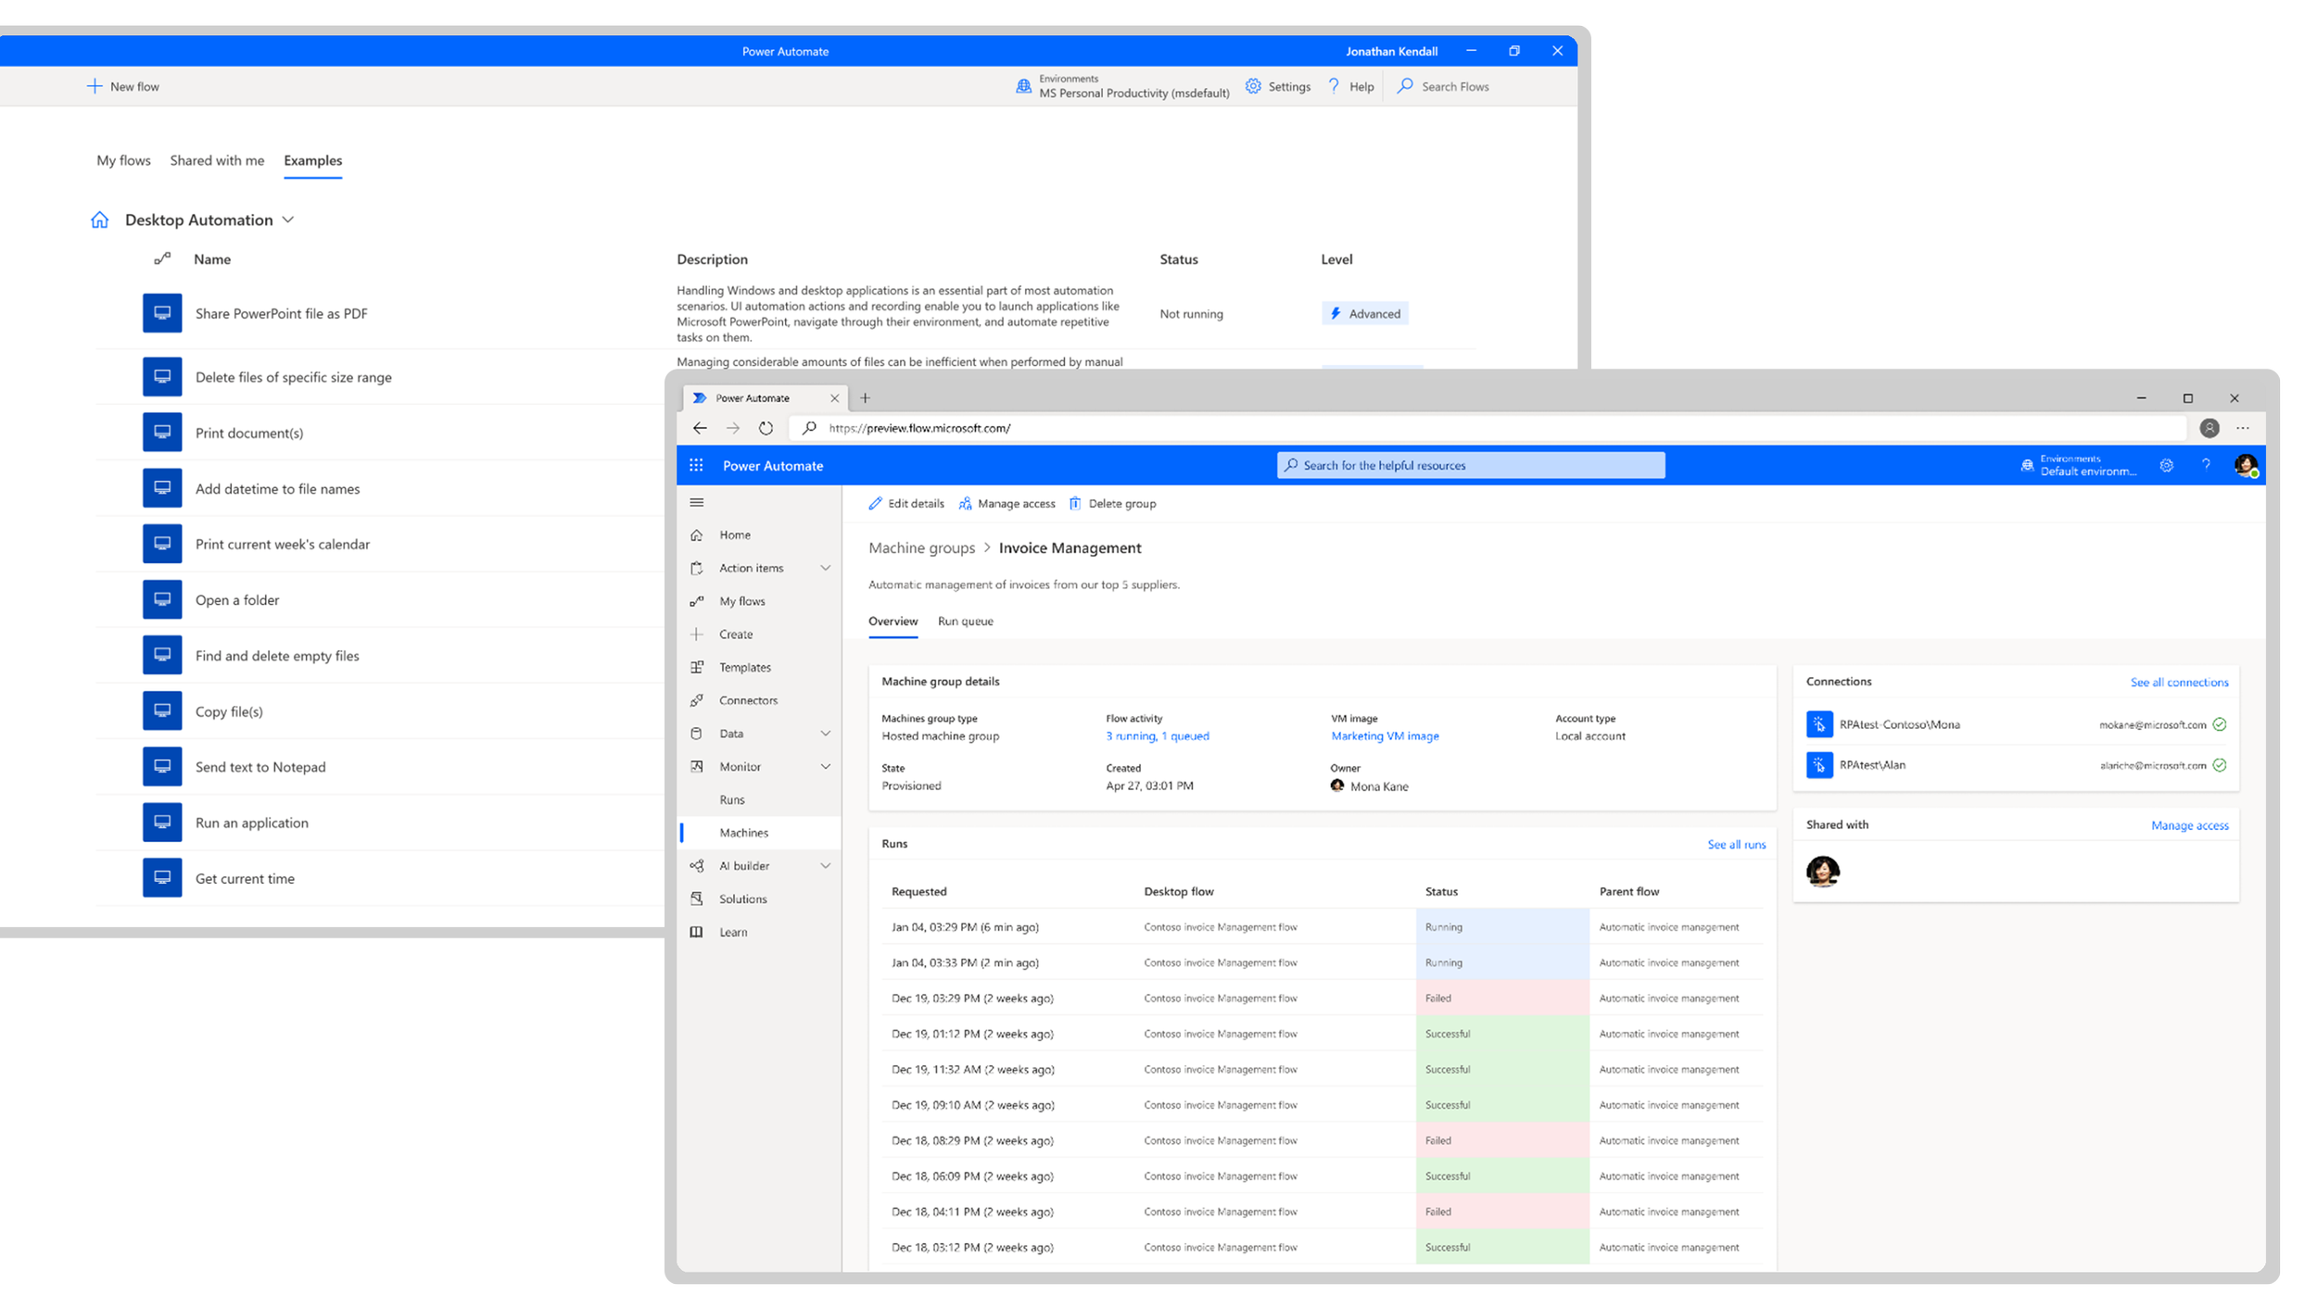Switch to the My flows tab in desktop app
This screenshot has width=2317, height=1307.
[123, 160]
